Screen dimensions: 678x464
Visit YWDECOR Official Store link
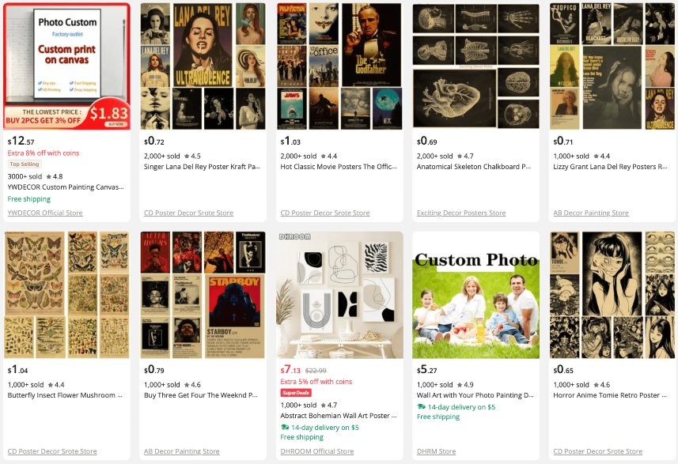(45, 213)
